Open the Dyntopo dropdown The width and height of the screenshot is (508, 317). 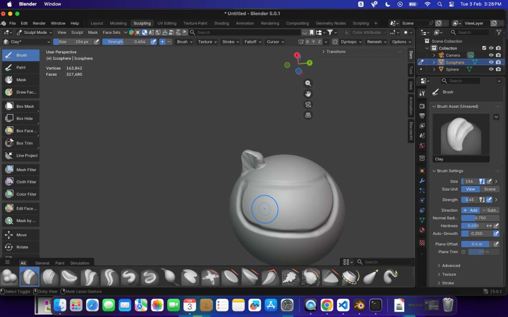point(351,42)
